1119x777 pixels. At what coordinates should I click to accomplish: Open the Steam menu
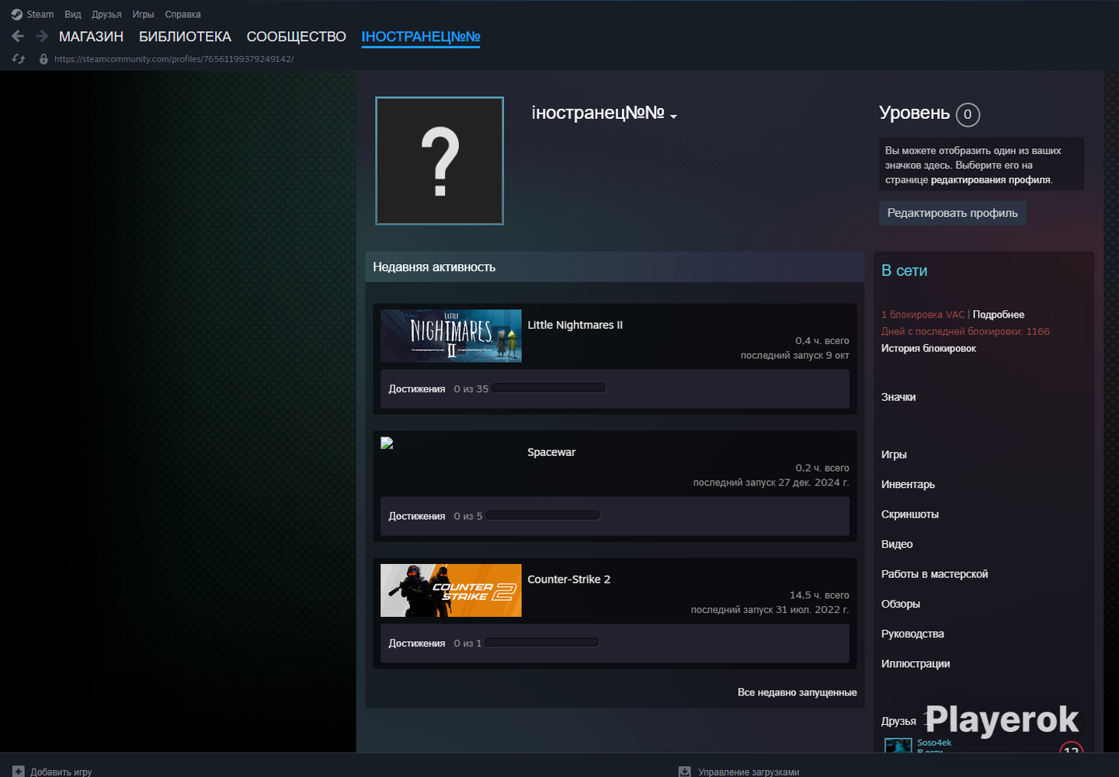(x=40, y=15)
